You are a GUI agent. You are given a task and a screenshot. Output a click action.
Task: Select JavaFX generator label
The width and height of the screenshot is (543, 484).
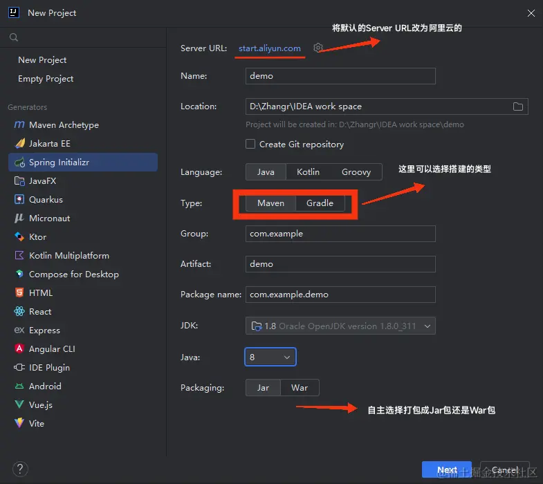click(x=43, y=180)
